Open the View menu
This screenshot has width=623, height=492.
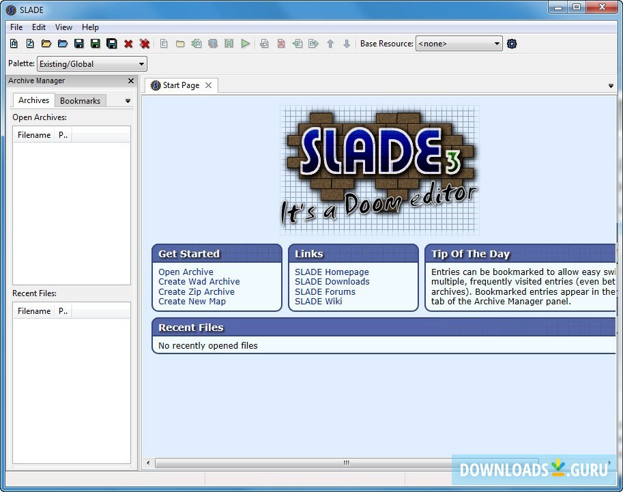tap(63, 27)
